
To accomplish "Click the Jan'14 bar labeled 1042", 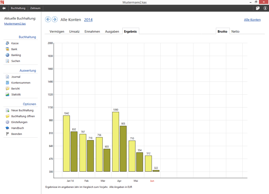I will click(x=66, y=144).
